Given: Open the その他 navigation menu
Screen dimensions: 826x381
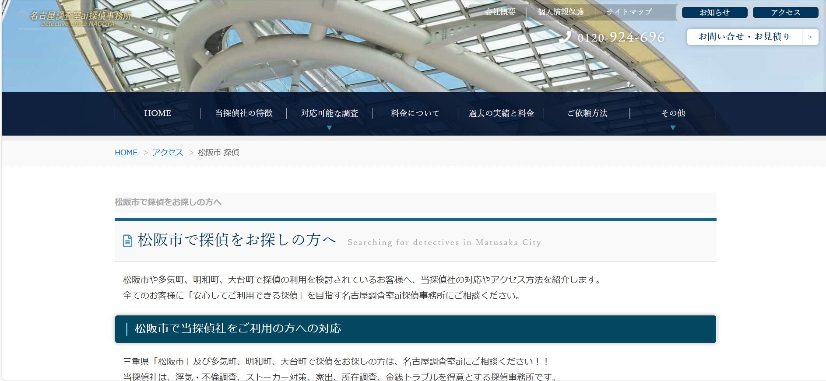Looking at the screenshot, I should (x=673, y=113).
